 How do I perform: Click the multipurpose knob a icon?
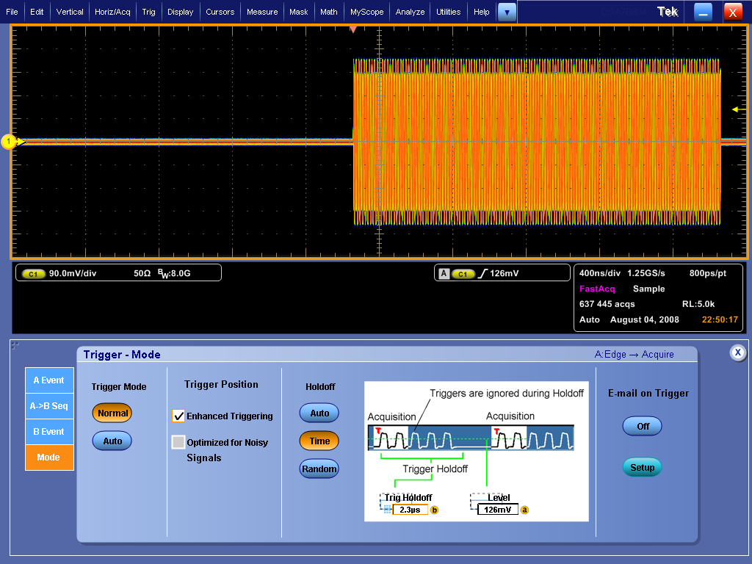click(x=524, y=510)
